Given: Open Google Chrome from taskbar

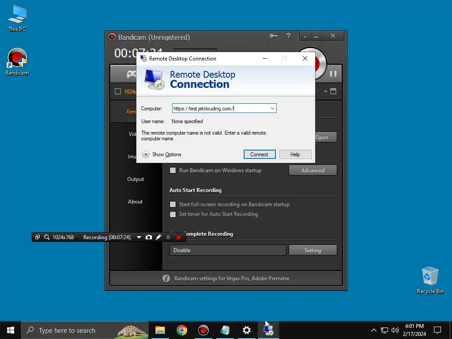Looking at the screenshot, I should 181,330.
